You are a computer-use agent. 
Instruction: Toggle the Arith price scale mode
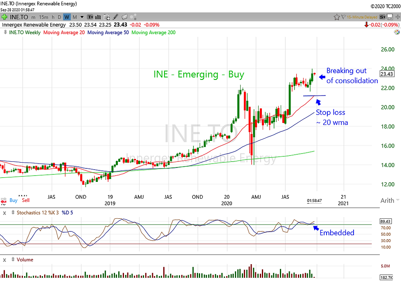point(387,200)
